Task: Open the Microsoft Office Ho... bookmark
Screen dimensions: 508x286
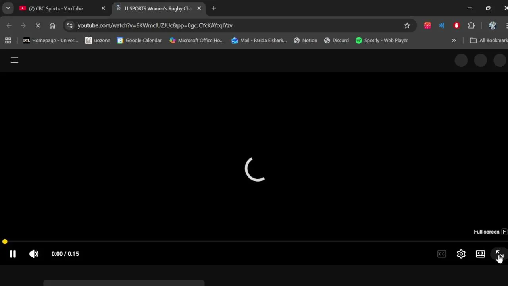Action: tap(196, 40)
